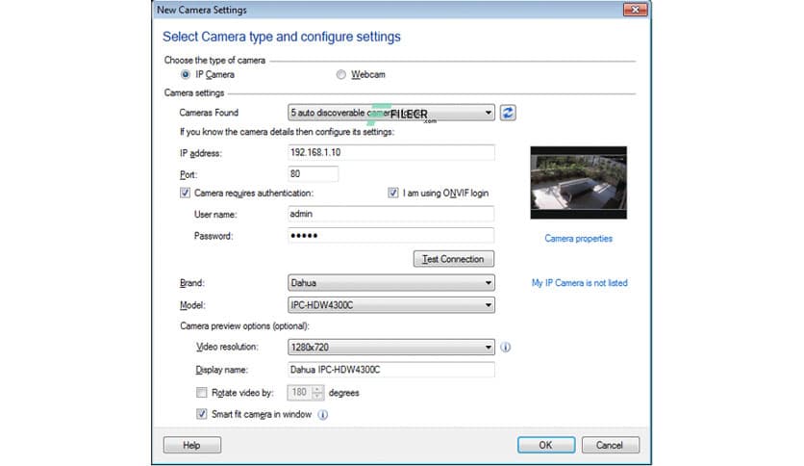The width and height of the screenshot is (804, 466).
Task: Click the Display name field
Action: tap(391, 370)
